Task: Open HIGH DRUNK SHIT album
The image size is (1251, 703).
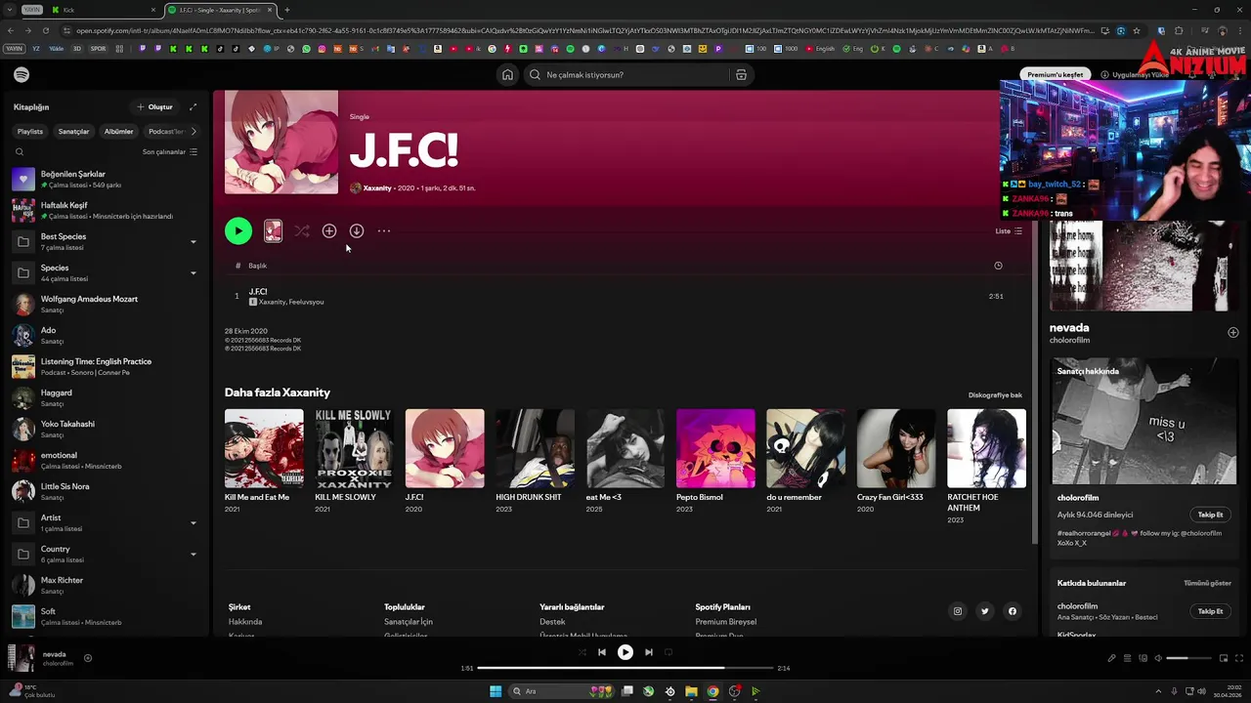Action: (x=535, y=461)
